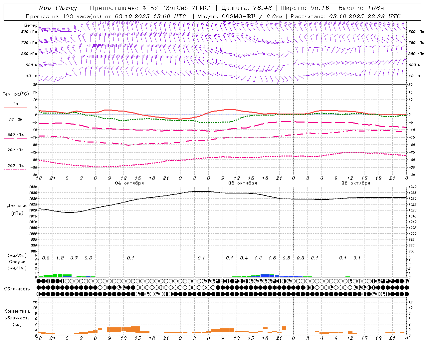Click the forecast start time 03.10.2025 18:00 UTC
The height and width of the screenshot is (341, 426).
(150, 16)
